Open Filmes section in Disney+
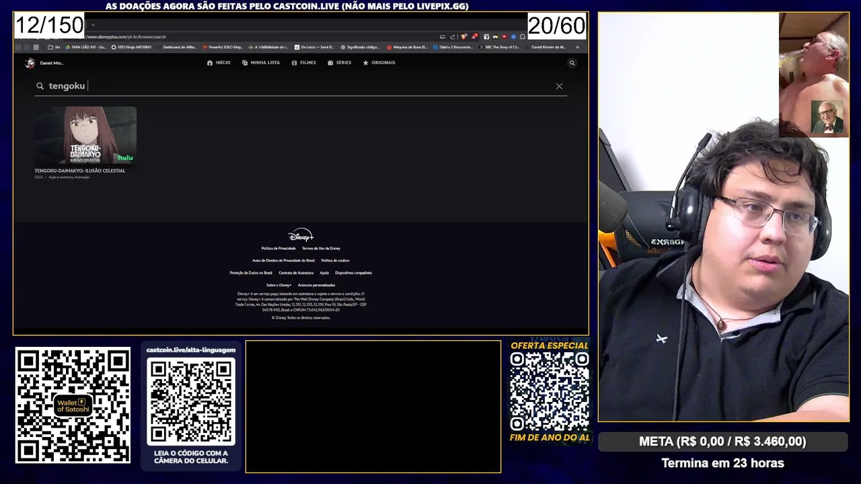The height and width of the screenshot is (484, 861). pos(303,63)
